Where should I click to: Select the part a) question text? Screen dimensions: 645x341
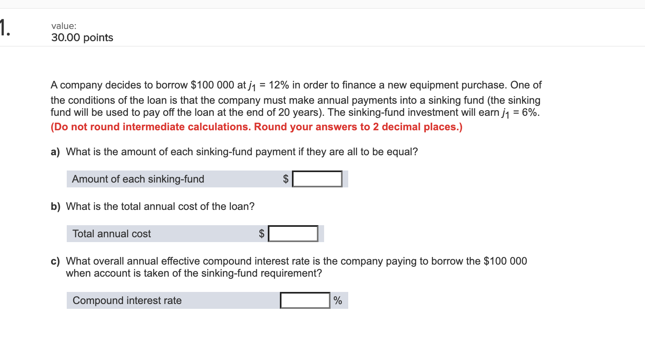[x=233, y=152]
